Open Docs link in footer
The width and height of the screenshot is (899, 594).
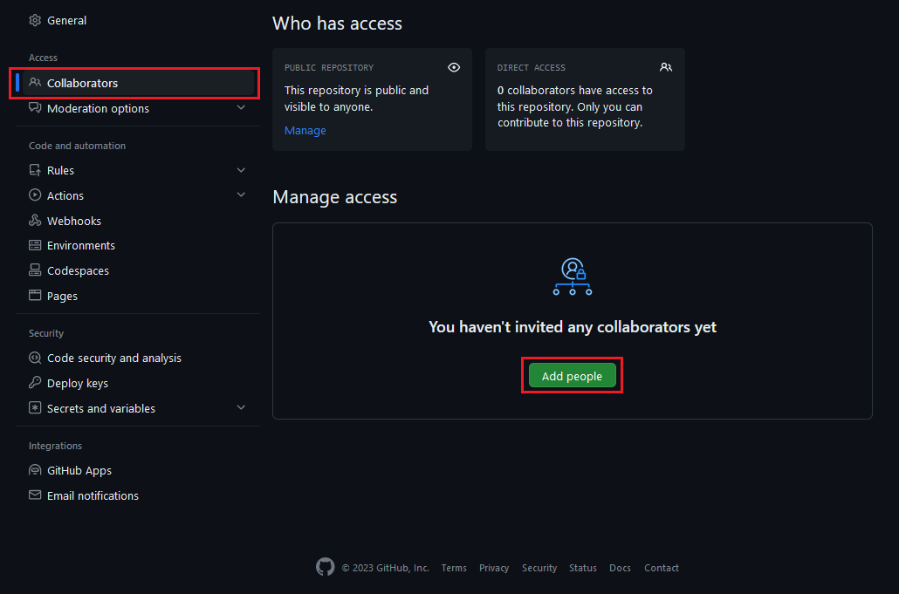[x=620, y=568]
